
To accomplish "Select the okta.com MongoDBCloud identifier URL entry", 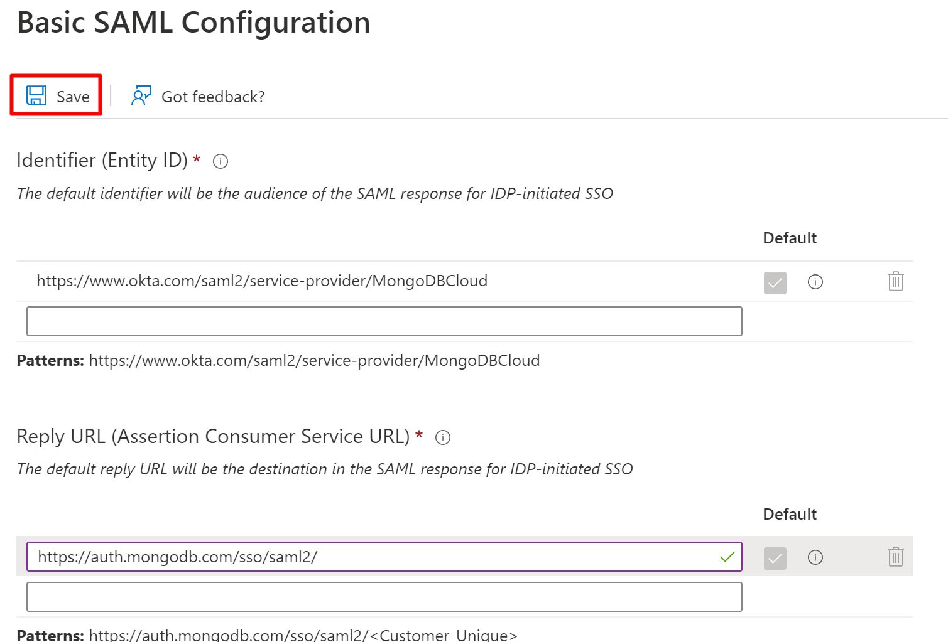I will click(x=262, y=281).
